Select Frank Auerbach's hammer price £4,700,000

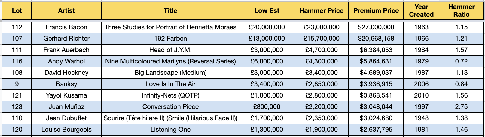point(321,50)
